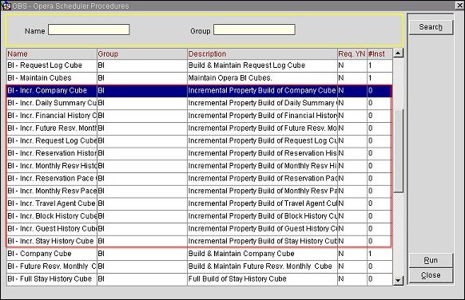Click the vertical scrollbar thumb

coord(398,151)
